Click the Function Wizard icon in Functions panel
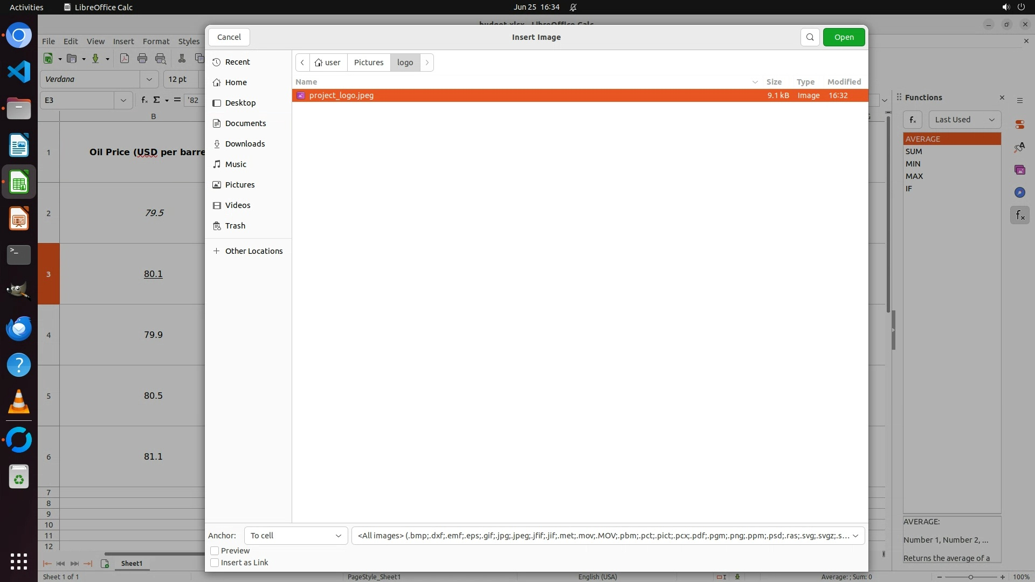 pos(913,120)
